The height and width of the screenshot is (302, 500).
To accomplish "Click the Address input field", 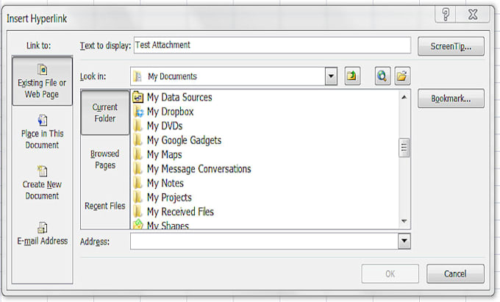I will click(x=264, y=241).
